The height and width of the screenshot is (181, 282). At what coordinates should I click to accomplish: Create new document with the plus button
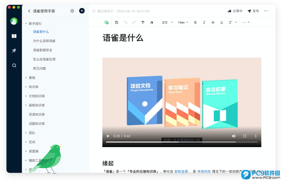coord(82,11)
